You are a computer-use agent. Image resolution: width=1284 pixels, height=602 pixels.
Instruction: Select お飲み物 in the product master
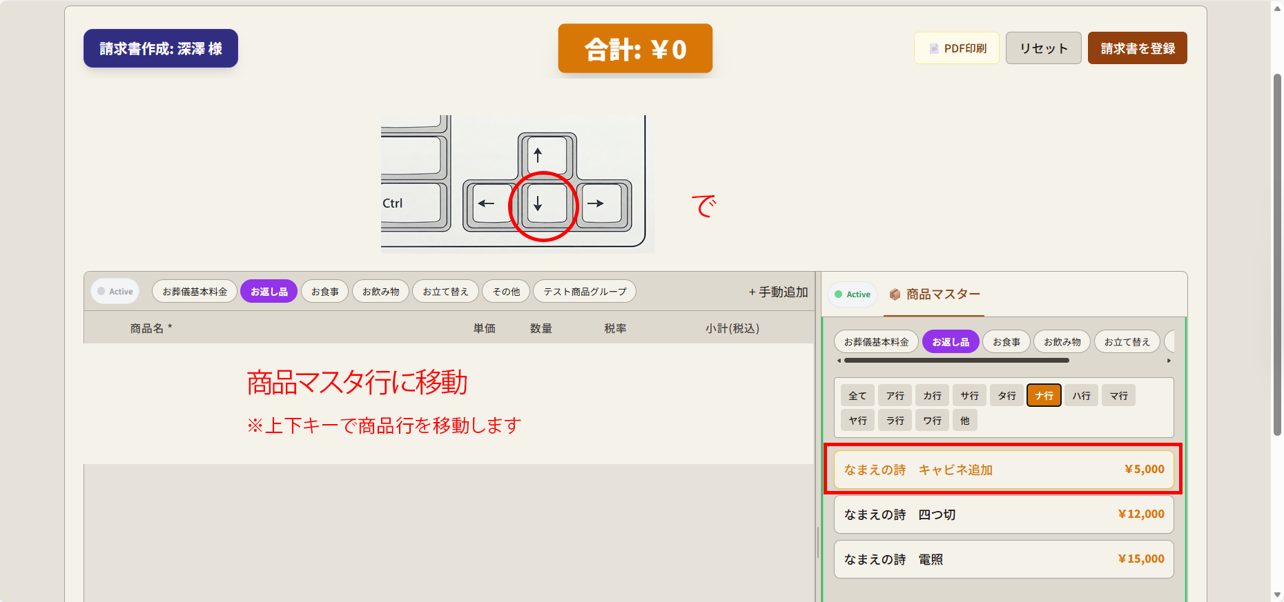(x=1062, y=342)
